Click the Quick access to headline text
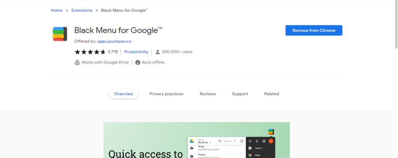The width and height of the screenshot is (398, 158). [x=145, y=153]
